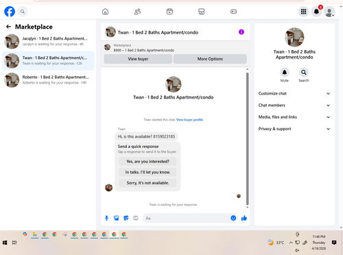Show hidden system tray icons
This screenshot has width=343, height=255.
click(291, 243)
